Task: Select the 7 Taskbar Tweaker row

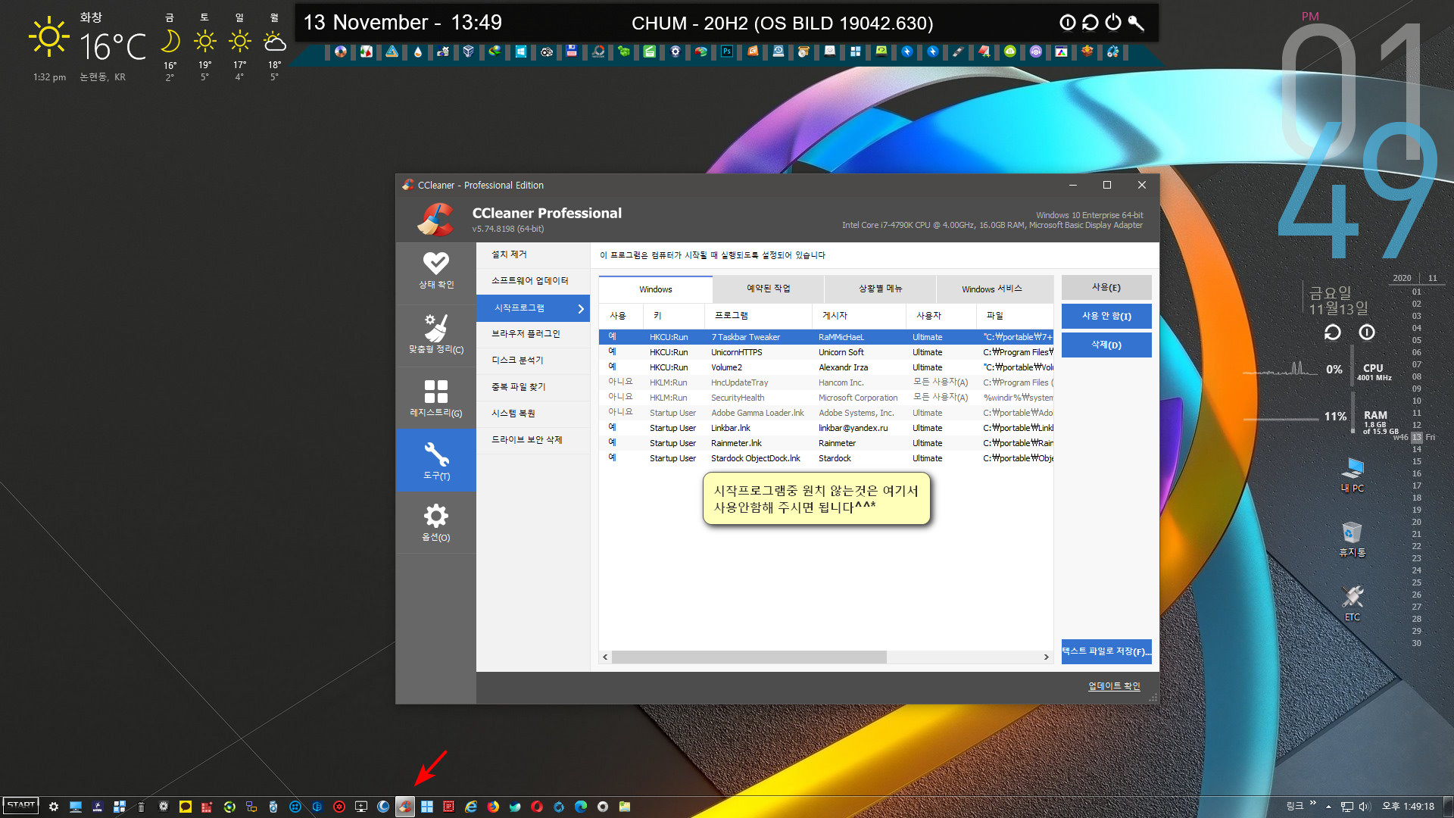Action: 826,337
